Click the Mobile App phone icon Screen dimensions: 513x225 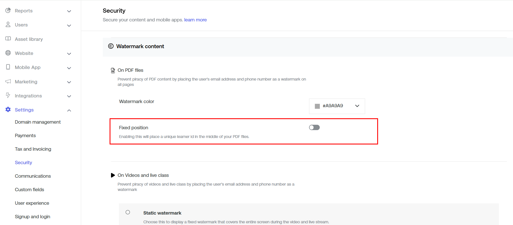point(8,67)
